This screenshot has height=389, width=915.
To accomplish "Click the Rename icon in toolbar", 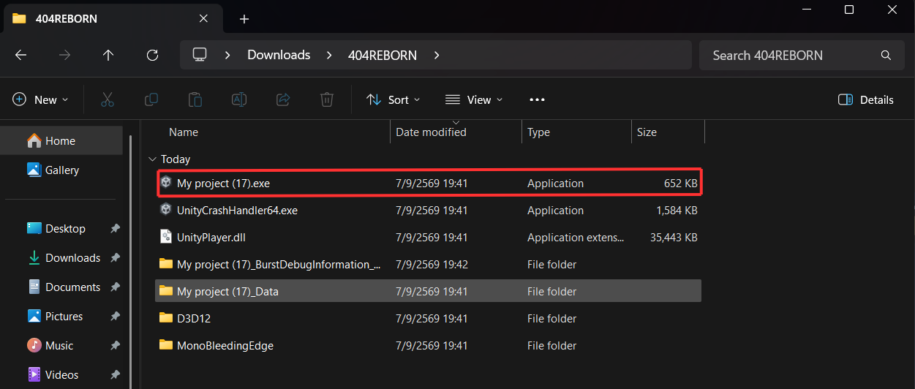I will click(x=239, y=99).
